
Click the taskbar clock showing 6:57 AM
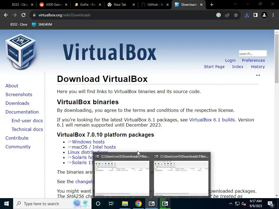pos(256,204)
